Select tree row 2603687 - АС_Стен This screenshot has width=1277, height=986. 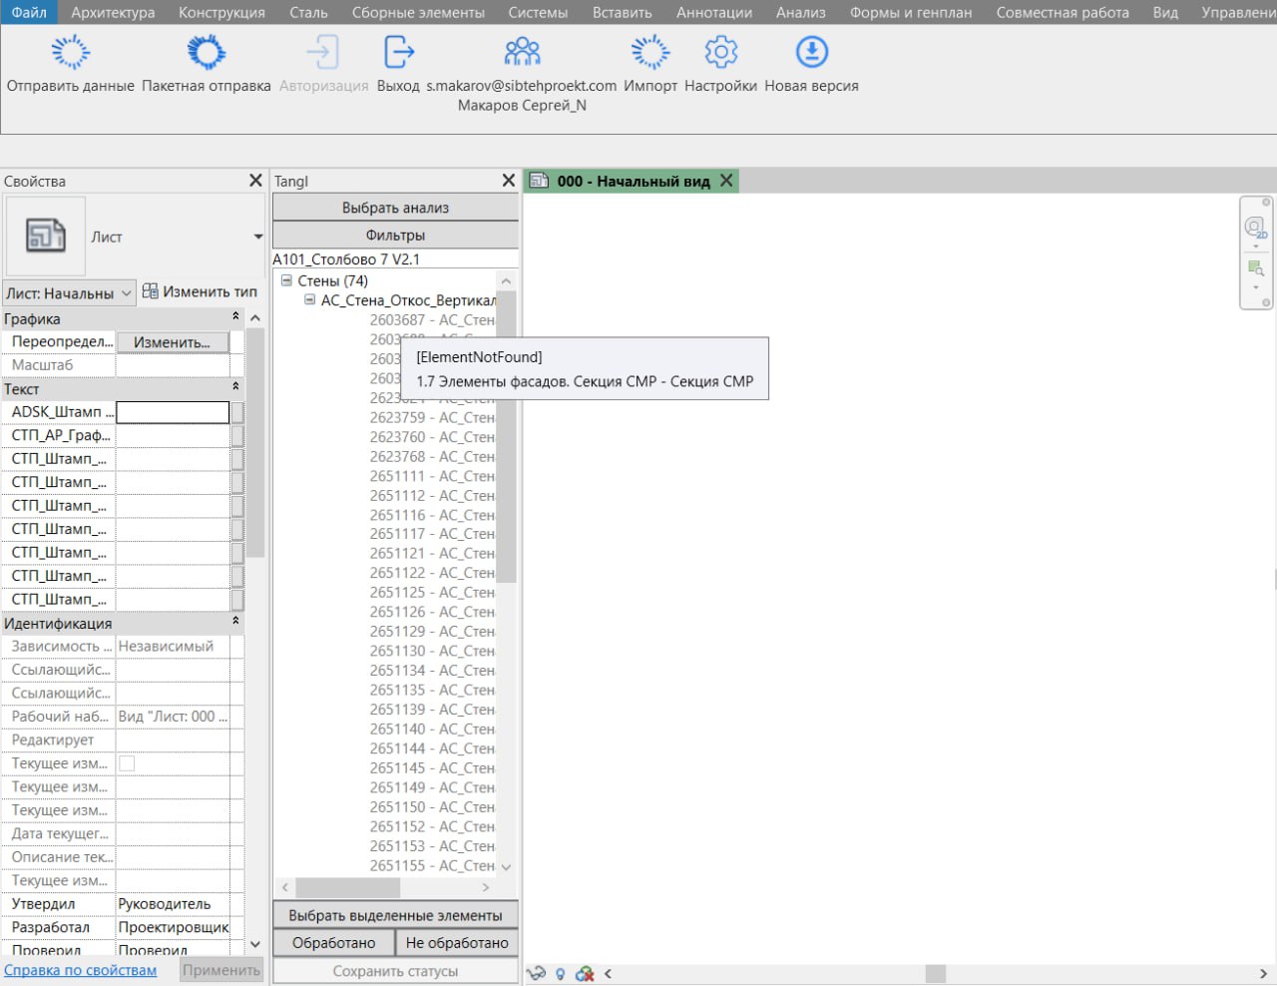[432, 319]
